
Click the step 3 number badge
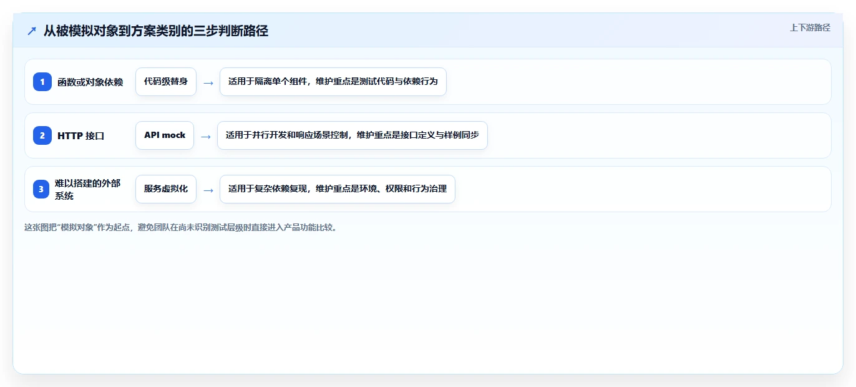(x=41, y=189)
